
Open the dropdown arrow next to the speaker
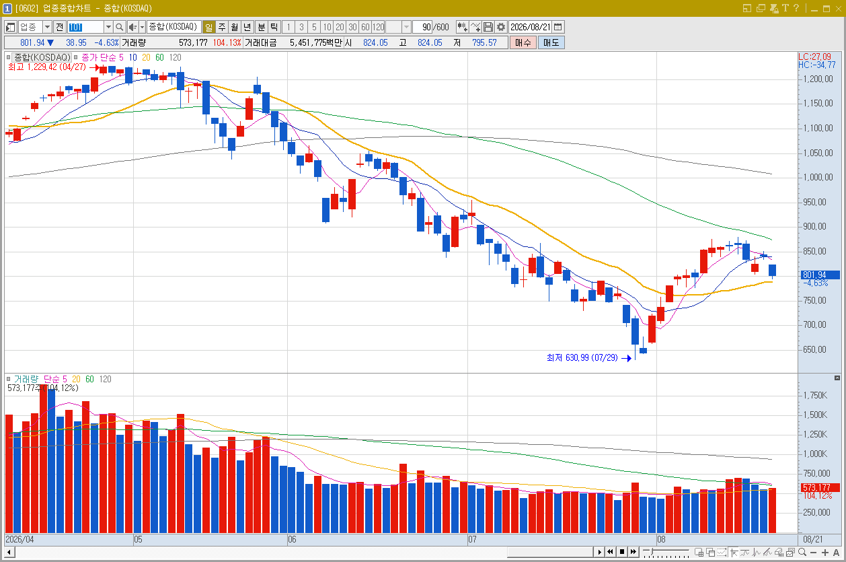[142, 27]
